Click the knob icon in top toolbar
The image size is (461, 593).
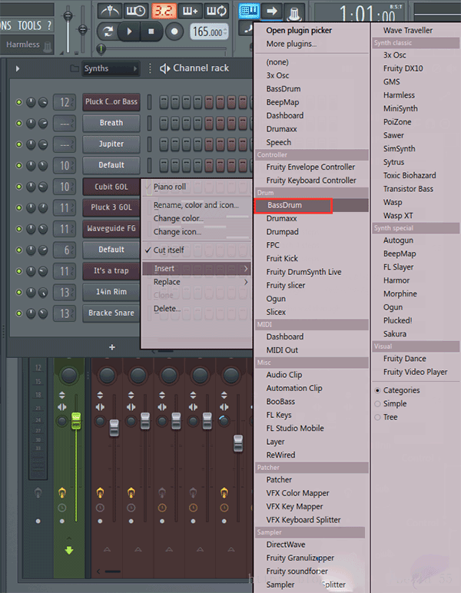[x=294, y=12]
